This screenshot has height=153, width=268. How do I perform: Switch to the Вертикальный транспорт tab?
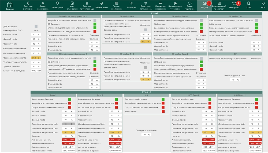tap(219, 5)
